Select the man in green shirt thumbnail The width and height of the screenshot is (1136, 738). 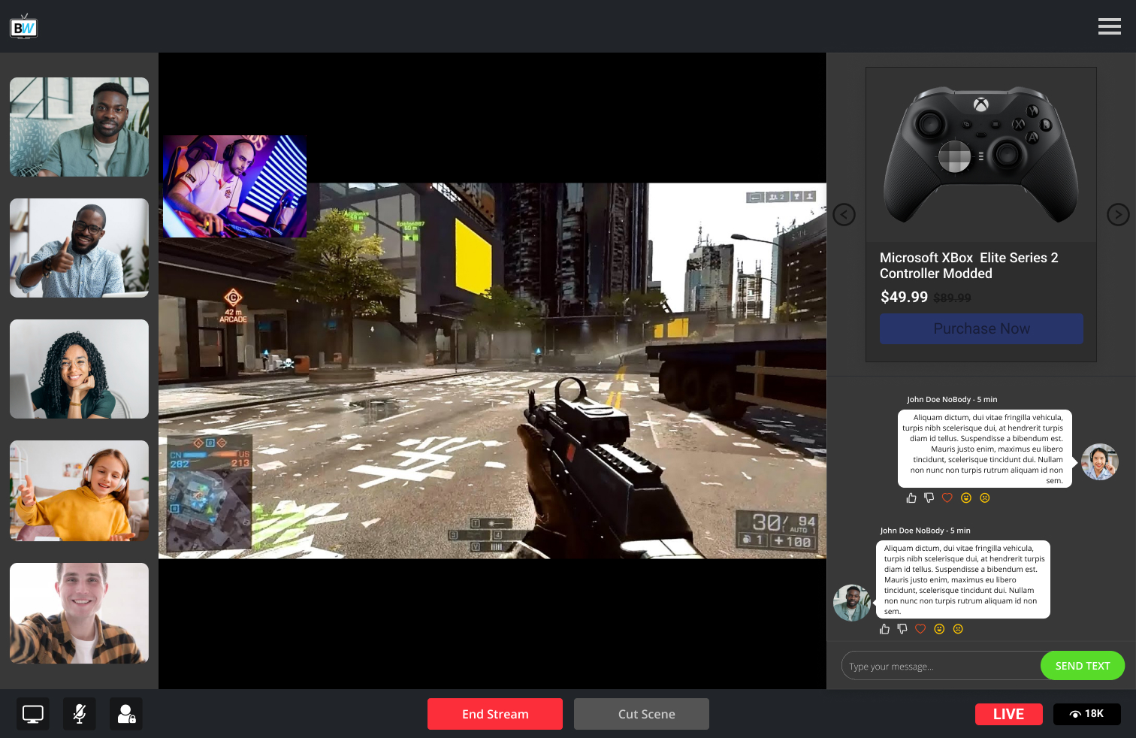tap(79, 127)
